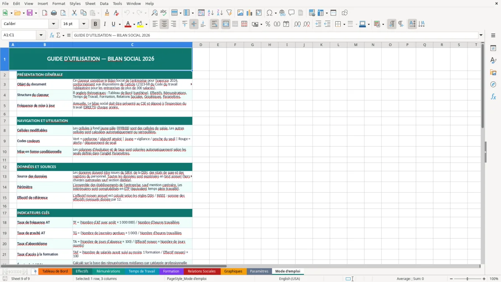Viewport: 501px width, 282px height.
Task: Toggle Align Right
Action: [173, 24]
